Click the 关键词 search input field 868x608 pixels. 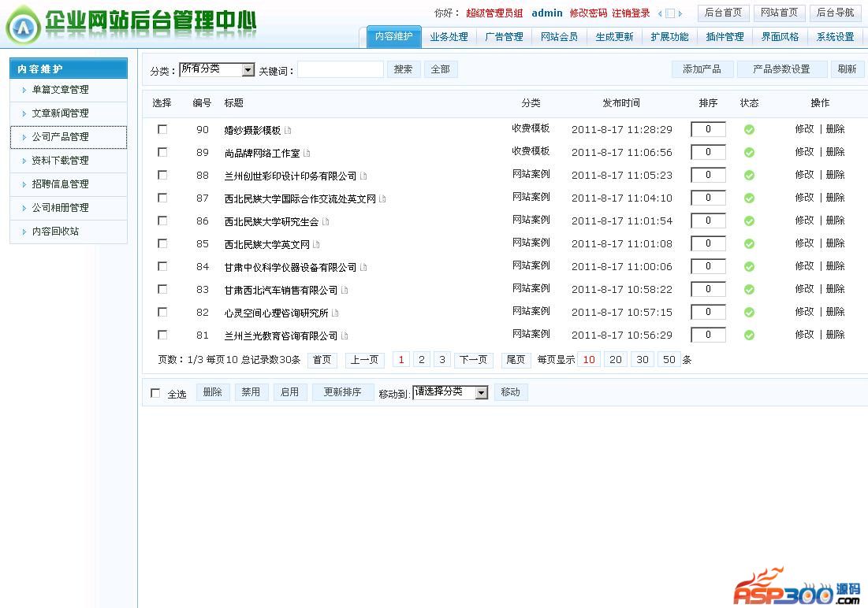click(340, 70)
